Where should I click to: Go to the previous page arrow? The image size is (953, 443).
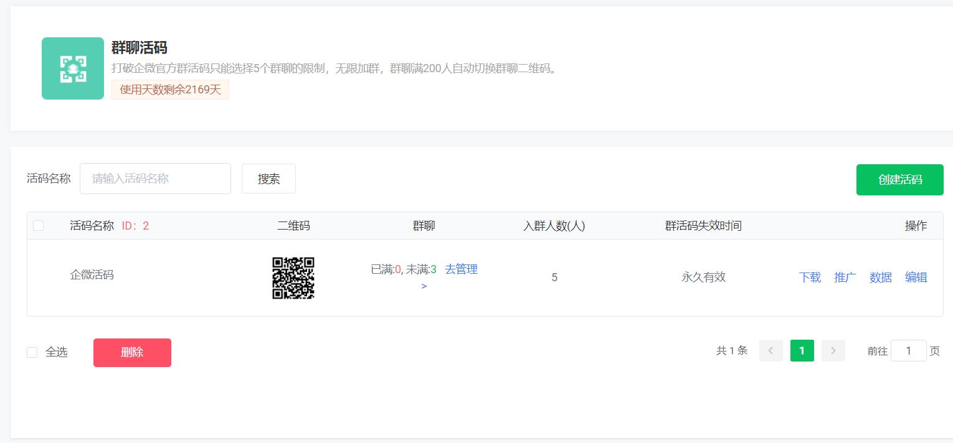tap(770, 351)
